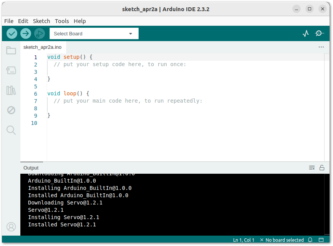Open the editor tab's three-dots menu
Screen dimensions: 333x246
coord(321,47)
